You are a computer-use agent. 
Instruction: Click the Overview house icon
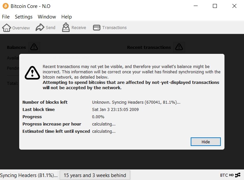point(7,28)
